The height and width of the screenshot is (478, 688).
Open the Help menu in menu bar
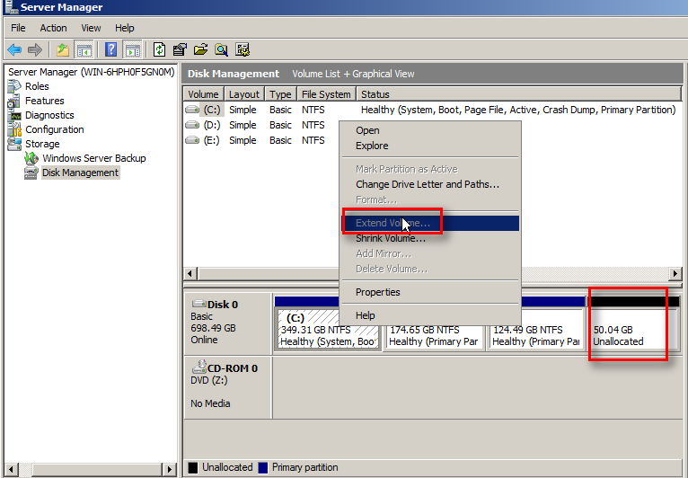[x=125, y=28]
